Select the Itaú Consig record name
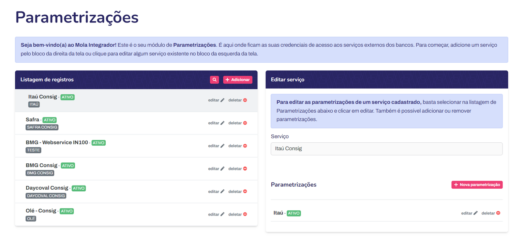Viewport: 525px width, 239px height. coord(43,97)
